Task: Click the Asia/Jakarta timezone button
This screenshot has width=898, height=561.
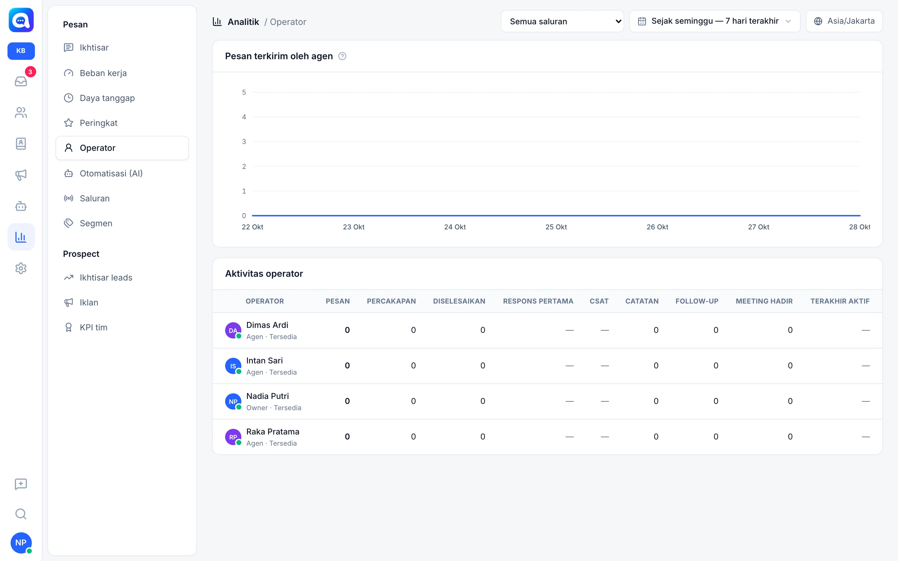Action: tap(844, 21)
